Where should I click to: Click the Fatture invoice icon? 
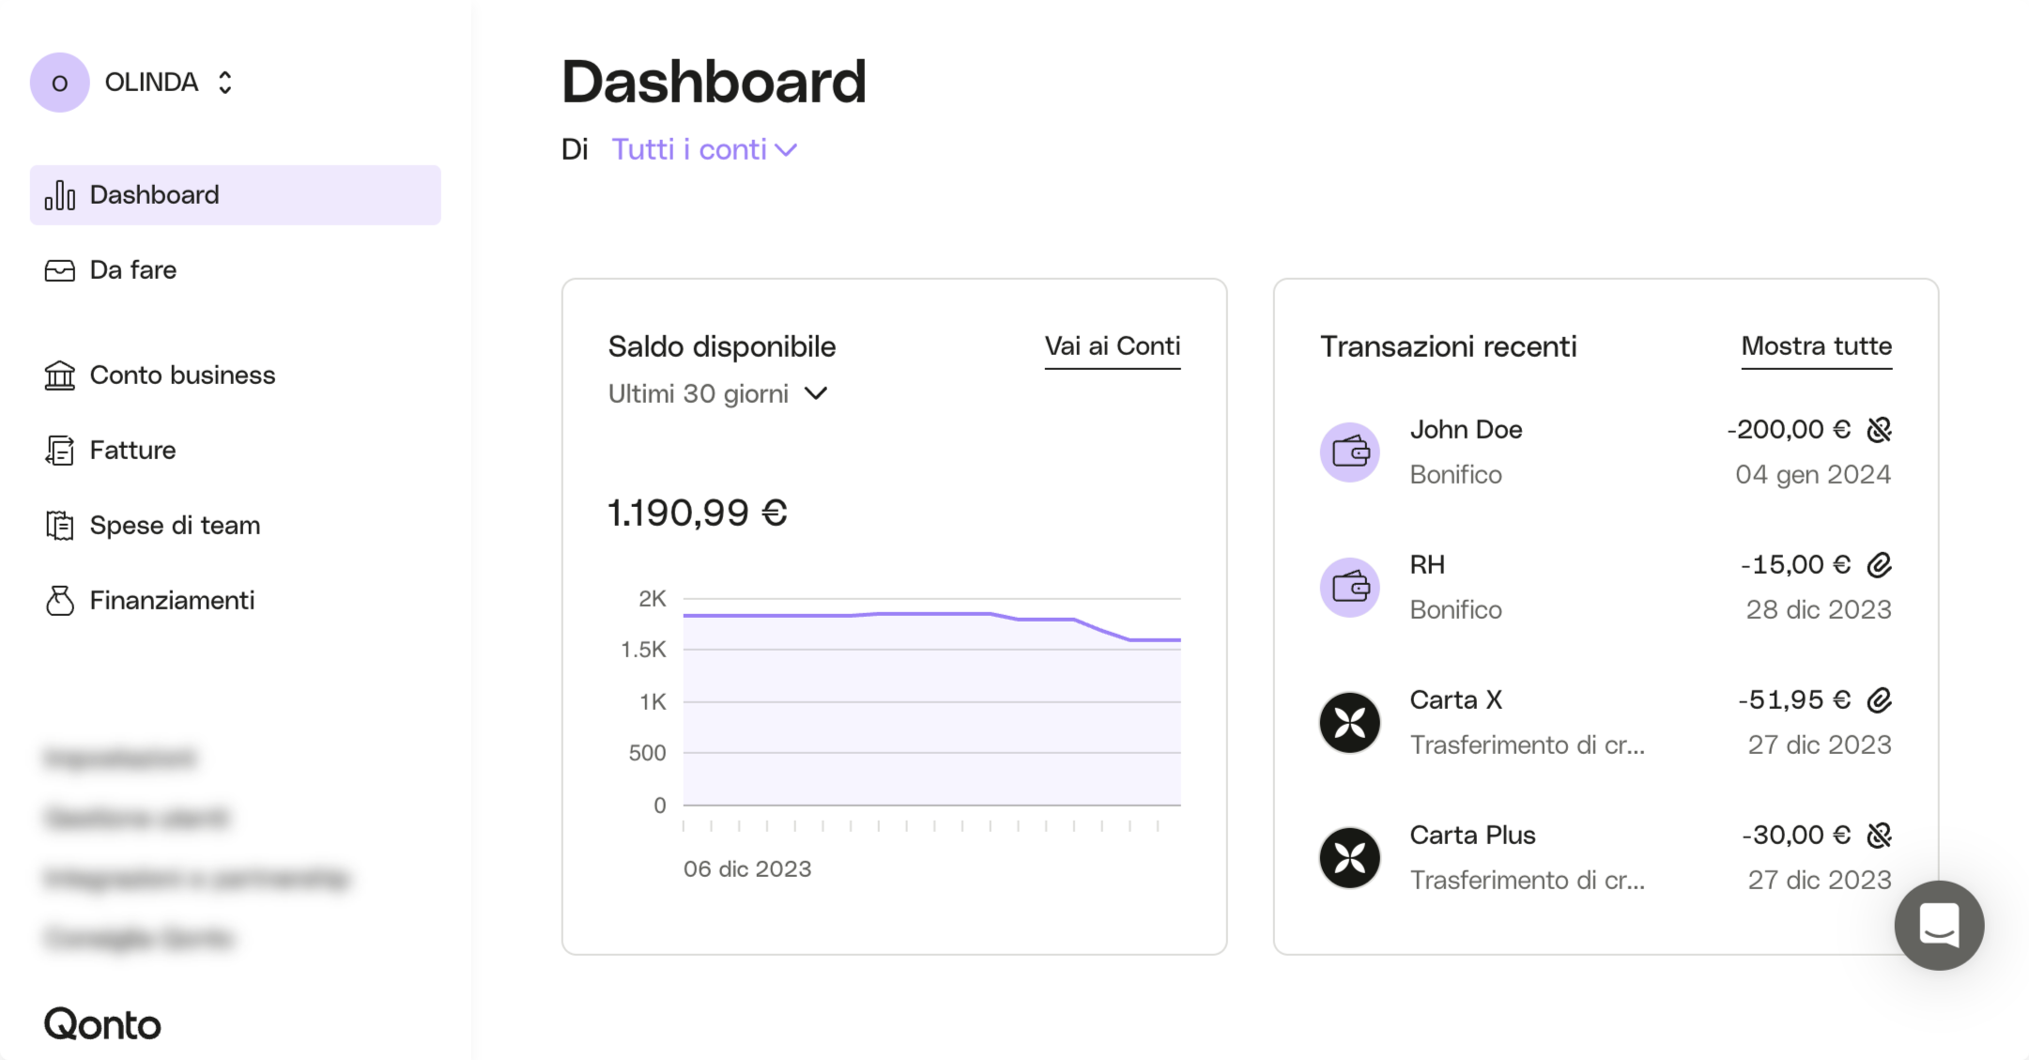tap(60, 451)
